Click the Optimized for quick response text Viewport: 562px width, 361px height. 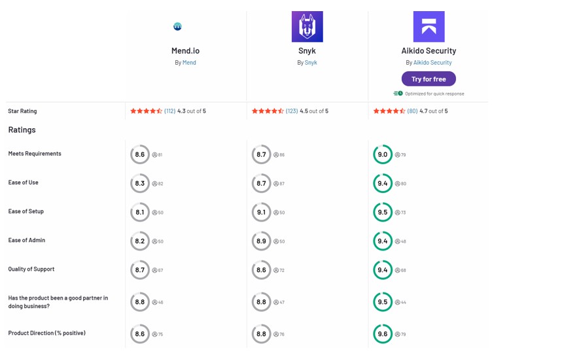tap(434, 94)
